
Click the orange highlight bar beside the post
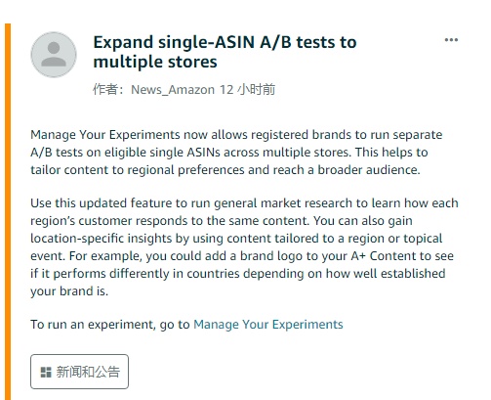(x=8, y=212)
